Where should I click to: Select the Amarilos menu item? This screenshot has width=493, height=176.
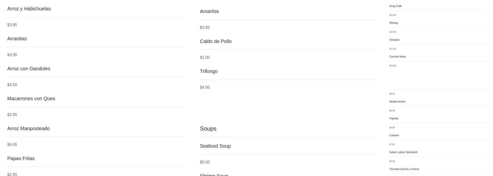(x=209, y=11)
